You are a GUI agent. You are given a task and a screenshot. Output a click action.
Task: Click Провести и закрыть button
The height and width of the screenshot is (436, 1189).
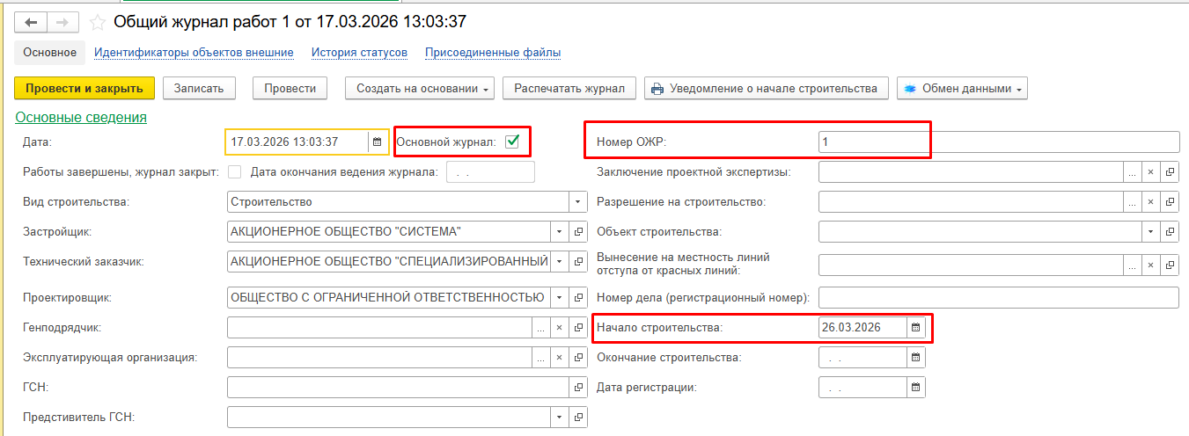(84, 88)
